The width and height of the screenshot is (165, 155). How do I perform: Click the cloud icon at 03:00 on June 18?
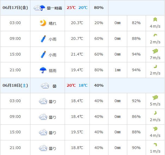(x=43, y=101)
